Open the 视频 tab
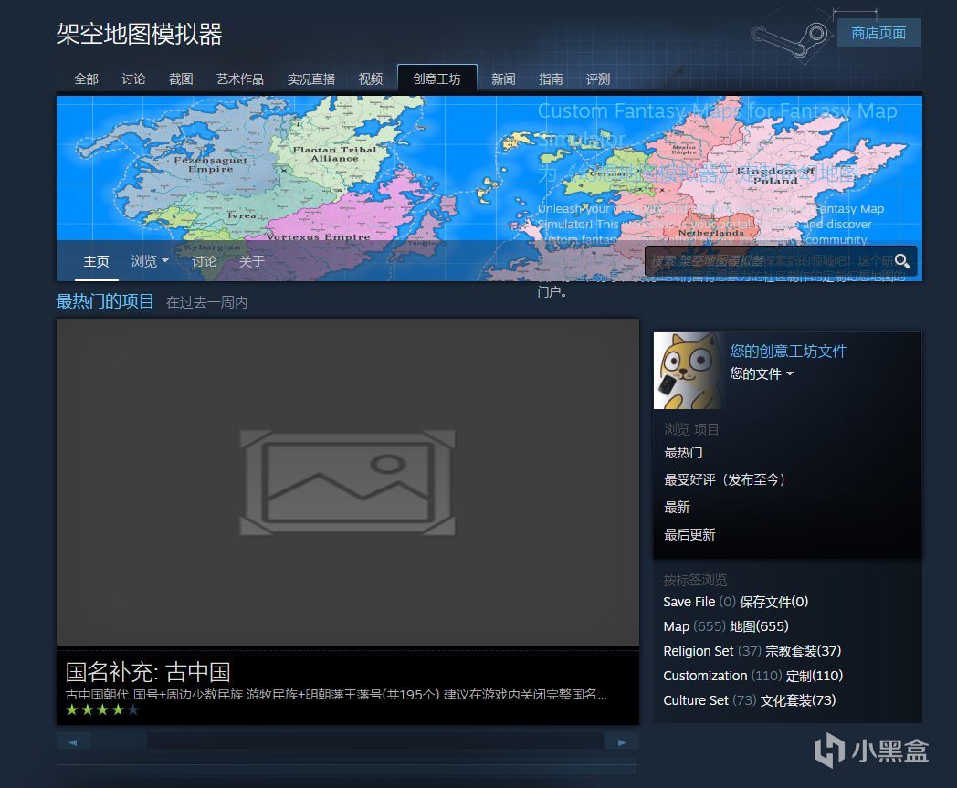This screenshot has width=957, height=788. [x=371, y=79]
